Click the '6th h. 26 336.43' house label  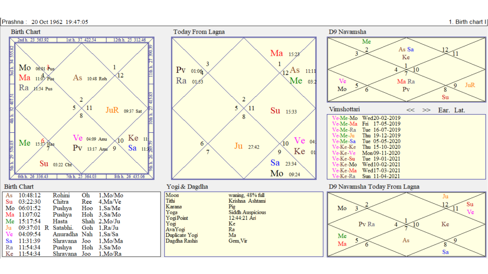click(x=33, y=176)
